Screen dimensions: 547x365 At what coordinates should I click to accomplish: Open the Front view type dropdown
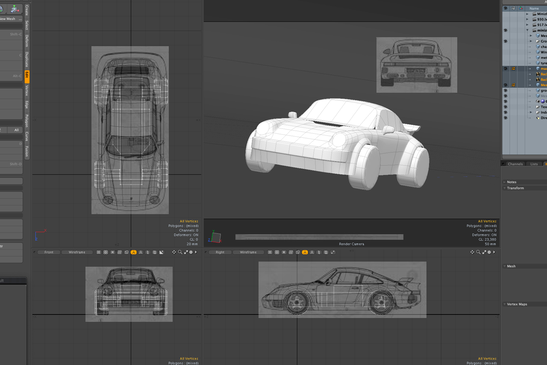[49, 253]
